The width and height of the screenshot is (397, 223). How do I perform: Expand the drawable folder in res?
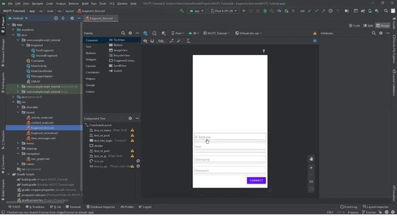pos(18,107)
